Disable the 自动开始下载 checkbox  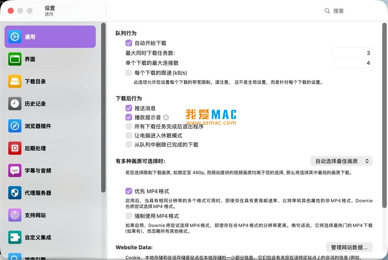129,43
